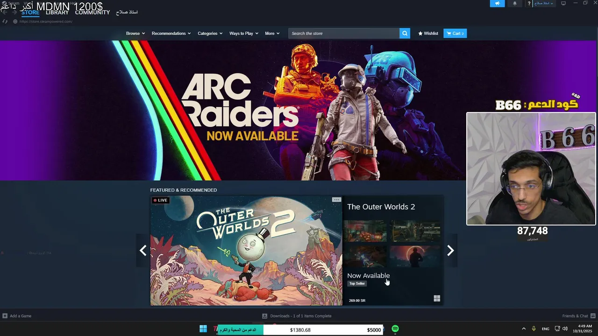Open the Windows Start menu
This screenshot has height=336, width=598.
coord(203,329)
